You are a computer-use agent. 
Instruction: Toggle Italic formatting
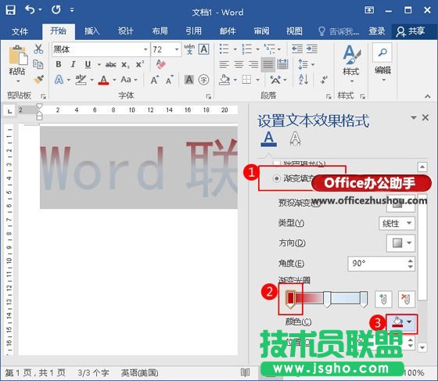click(x=73, y=64)
